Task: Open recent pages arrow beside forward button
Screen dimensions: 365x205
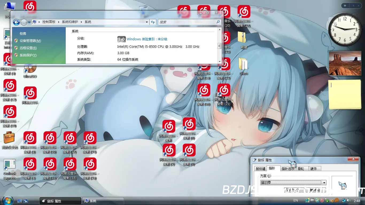Action: pyautogui.click(x=29, y=22)
